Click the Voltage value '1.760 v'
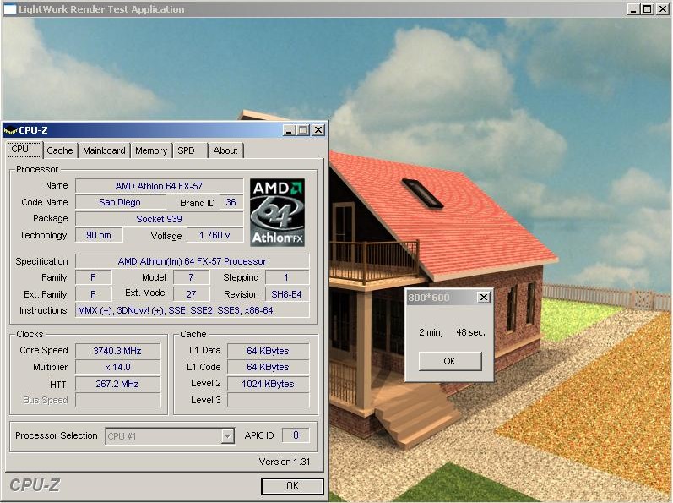The height and width of the screenshot is (503, 673). [x=214, y=235]
